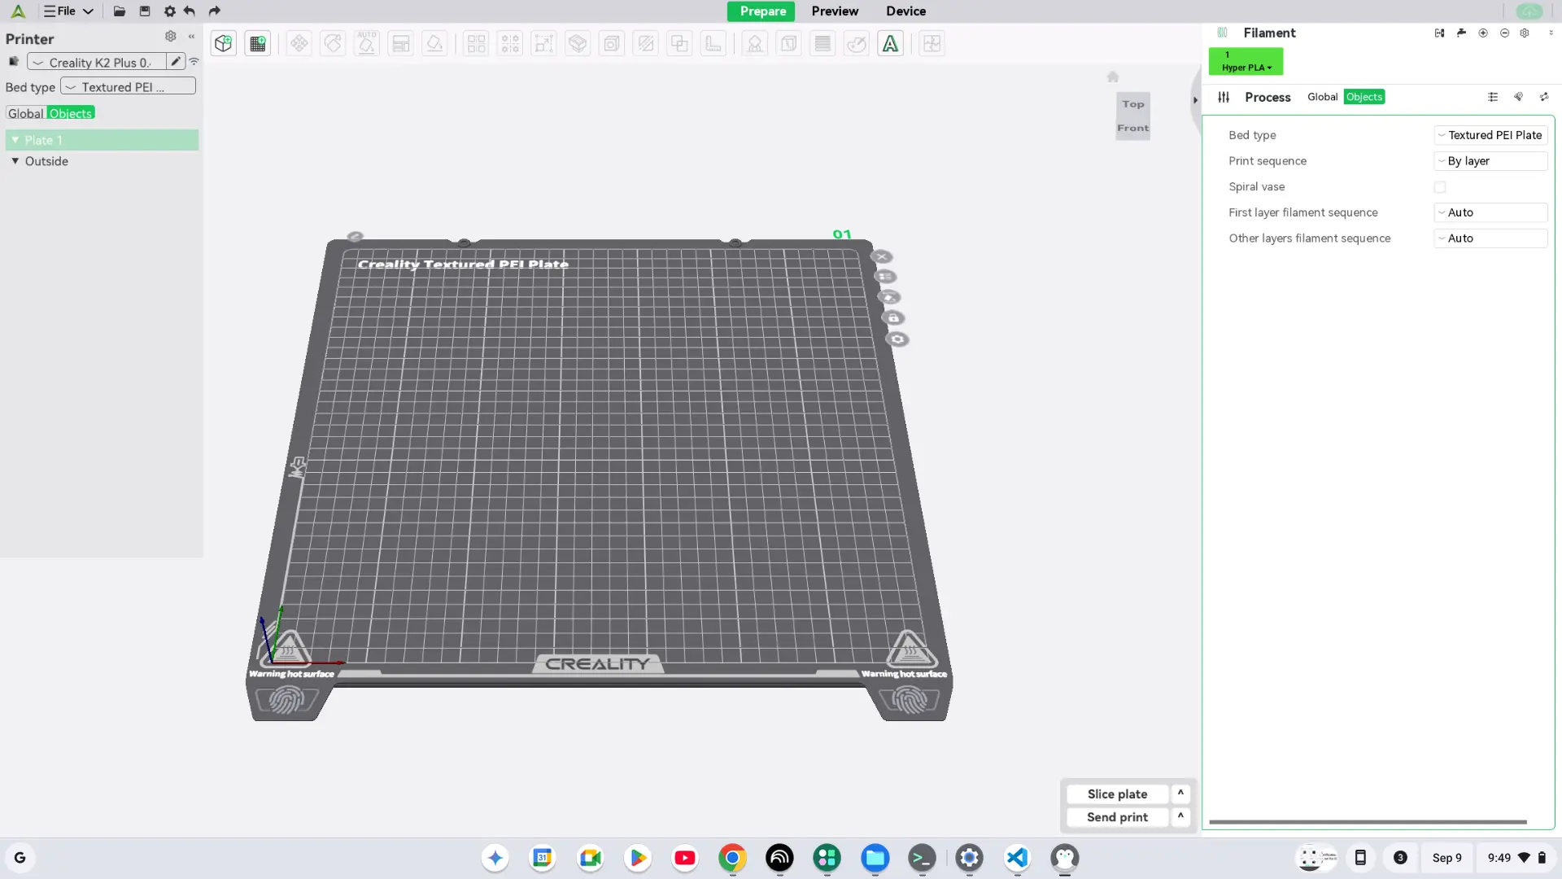Click the remove filament minus icon

[1504, 33]
